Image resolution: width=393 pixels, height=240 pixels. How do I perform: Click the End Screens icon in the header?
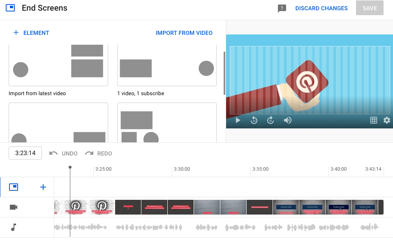(x=10, y=8)
